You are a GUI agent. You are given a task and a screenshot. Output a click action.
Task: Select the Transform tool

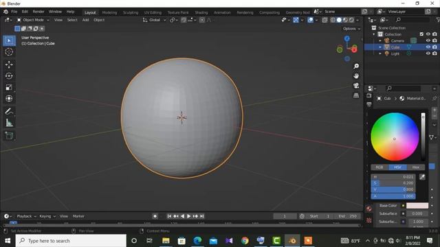point(9,99)
